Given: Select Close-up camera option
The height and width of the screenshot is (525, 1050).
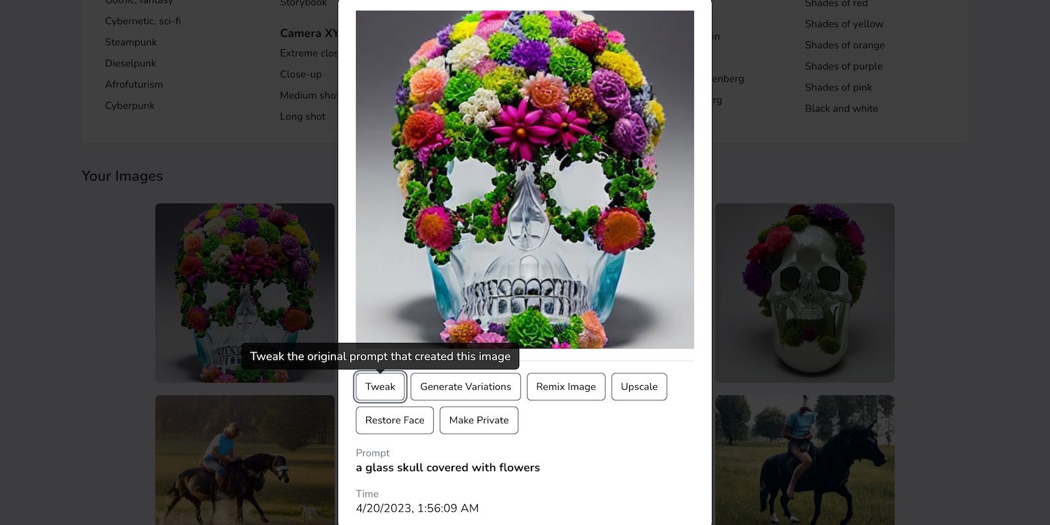Looking at the screenshot, I should [301, 74].
